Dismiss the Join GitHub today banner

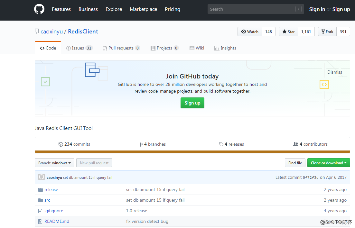(335, 72)
